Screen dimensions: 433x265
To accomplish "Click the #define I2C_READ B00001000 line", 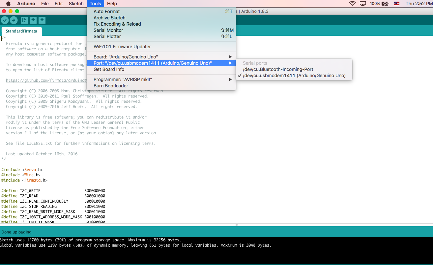I will click(53, 196).
